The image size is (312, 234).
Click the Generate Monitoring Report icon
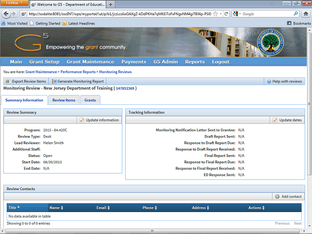(x=54, y=81)
